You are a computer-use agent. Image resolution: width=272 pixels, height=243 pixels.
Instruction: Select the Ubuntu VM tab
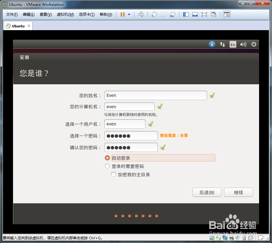pyautogui.click(x=18, y=26)
